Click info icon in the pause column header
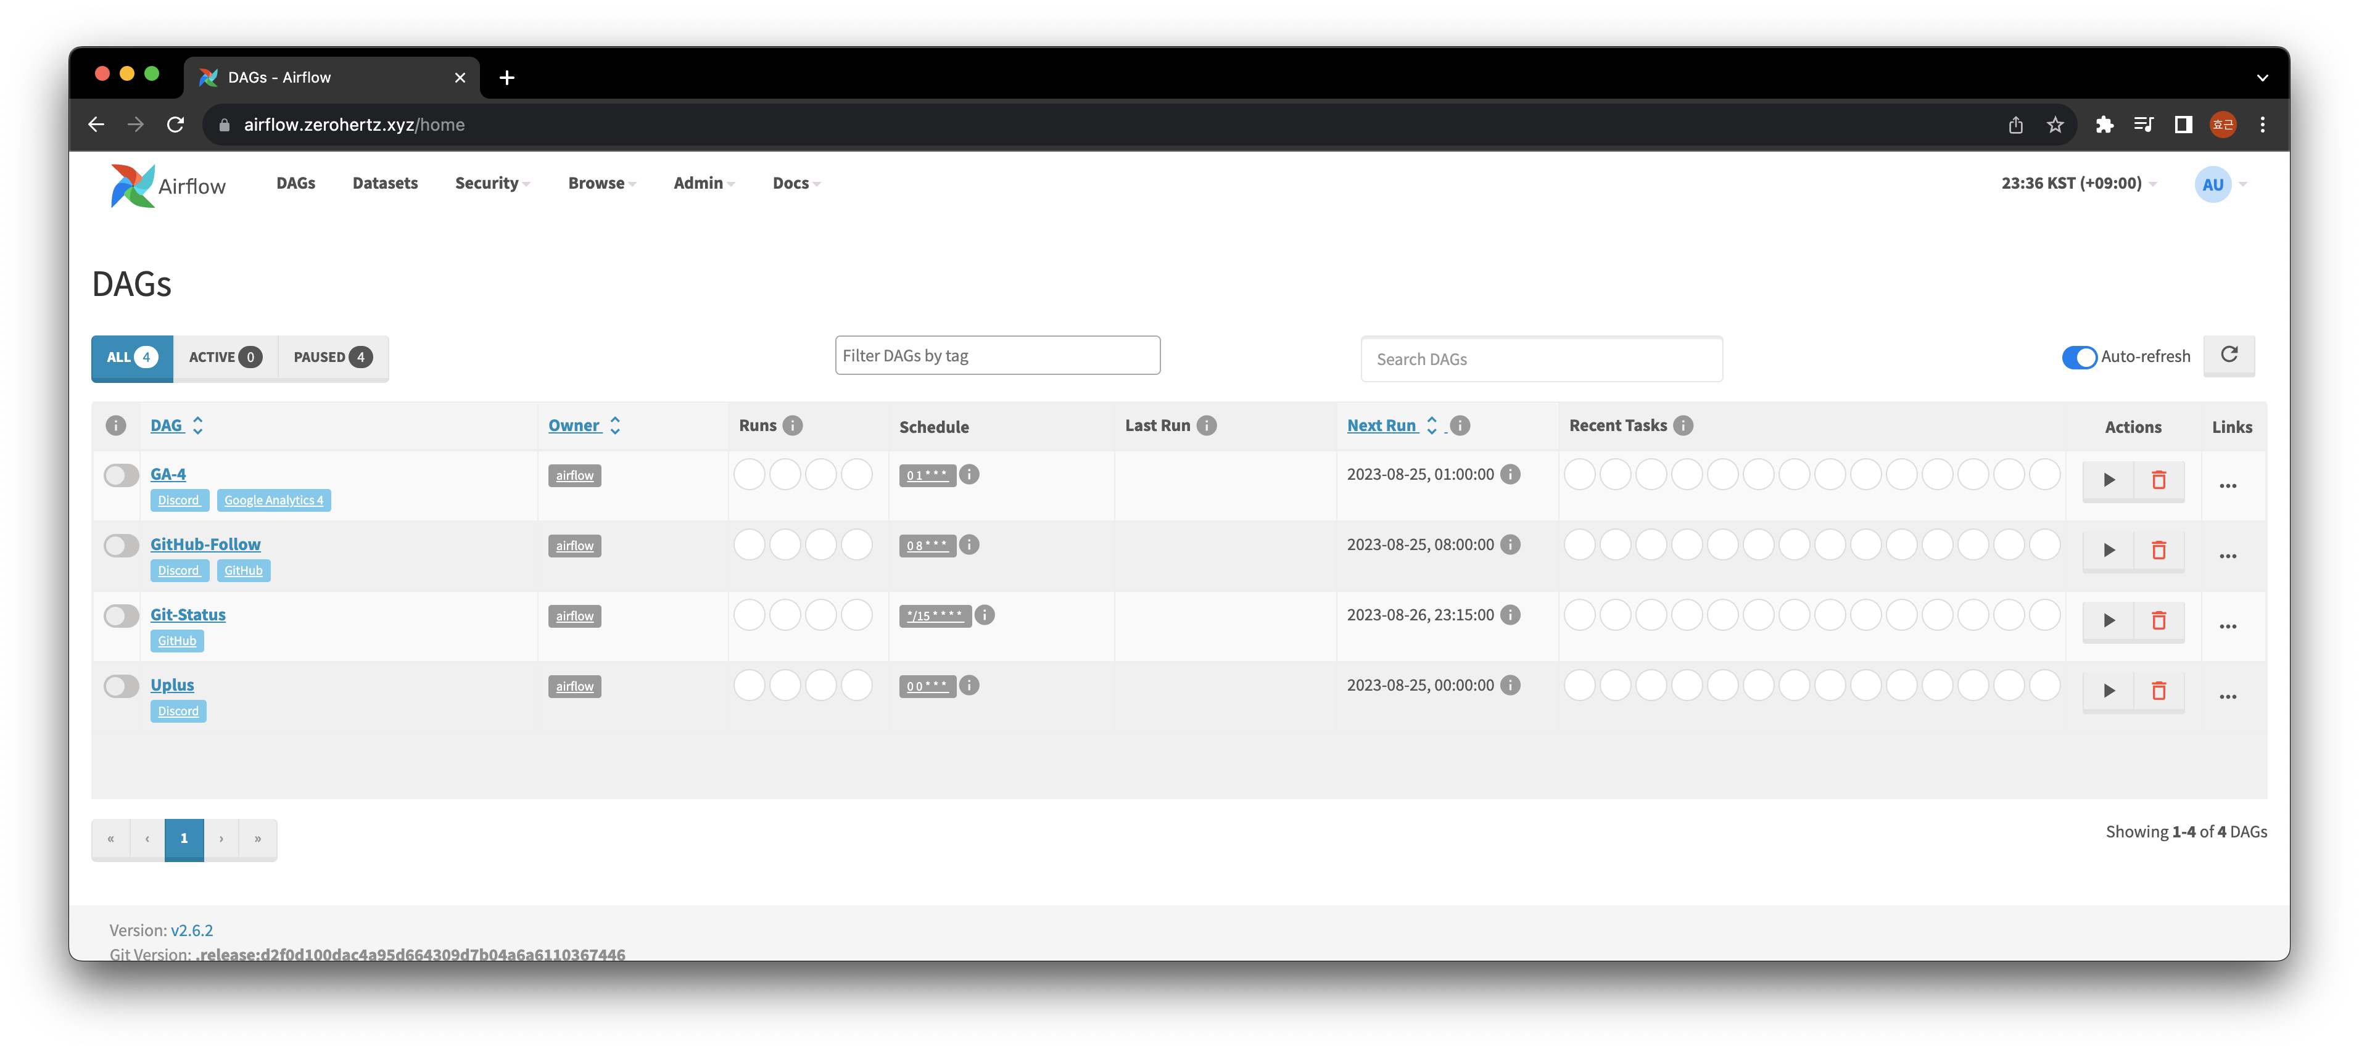The width and height of the screenshot is (2359, 1052). point(115,425)
